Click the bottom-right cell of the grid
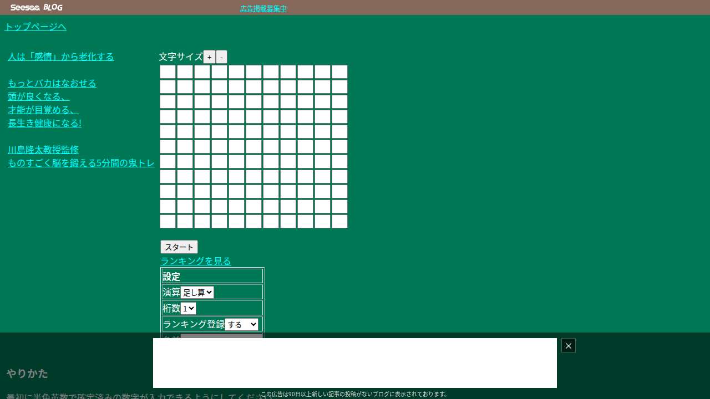The image size is (710, 399). (x=339, y=222)
